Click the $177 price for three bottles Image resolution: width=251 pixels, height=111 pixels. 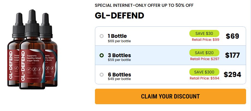(232, 55)
